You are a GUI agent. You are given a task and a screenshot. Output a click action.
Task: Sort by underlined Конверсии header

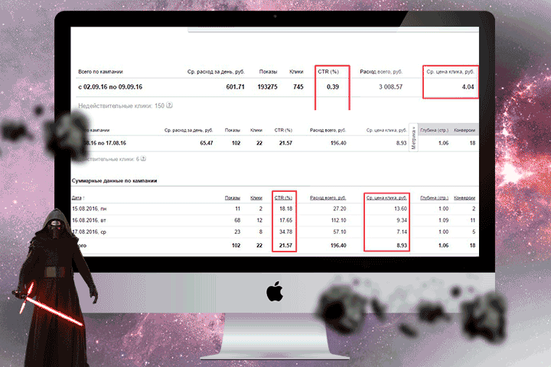pyautogui.click(x=465, y=198)
